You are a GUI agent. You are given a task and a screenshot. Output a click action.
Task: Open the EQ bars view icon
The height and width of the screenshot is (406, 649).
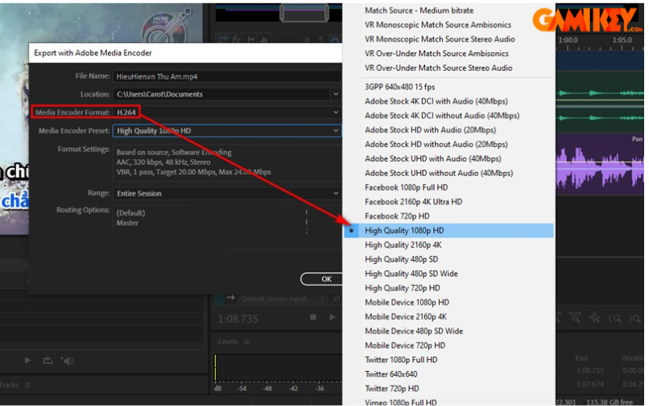(x=264, y=39)
